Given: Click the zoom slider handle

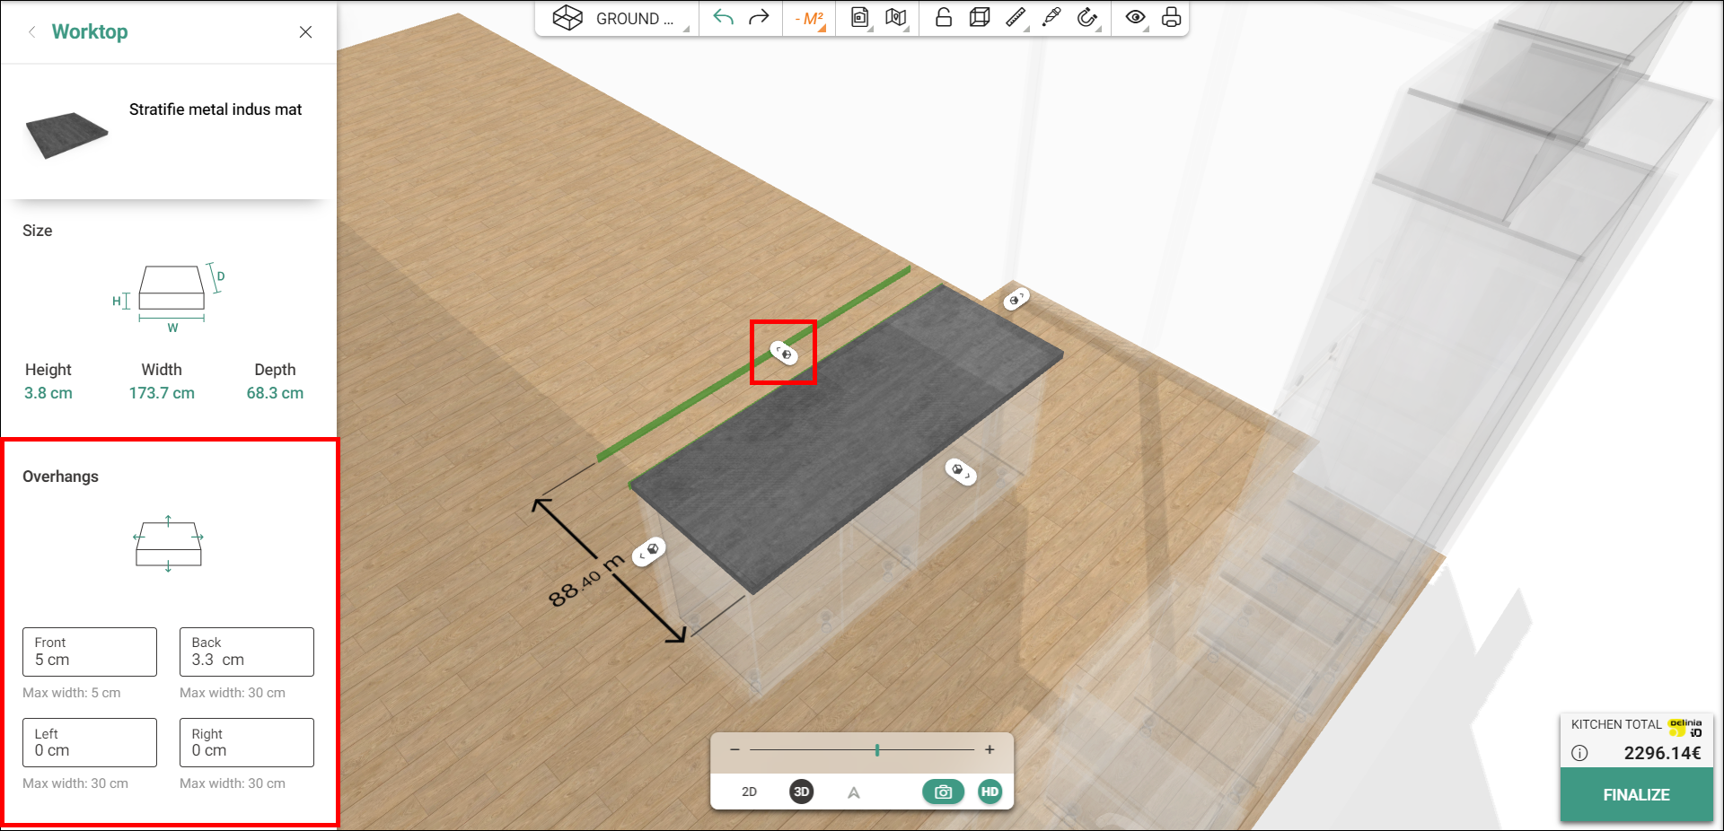Looking at the screenshot, I should 877,750.
